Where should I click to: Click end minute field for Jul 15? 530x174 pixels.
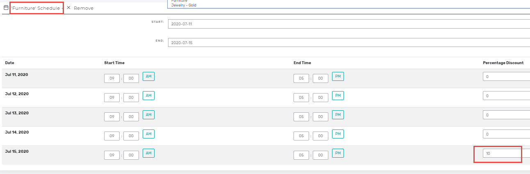pyautogui.click(x=321, y=155)
